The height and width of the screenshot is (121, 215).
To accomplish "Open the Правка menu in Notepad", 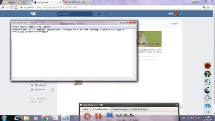I will click(x=23, y=27).
